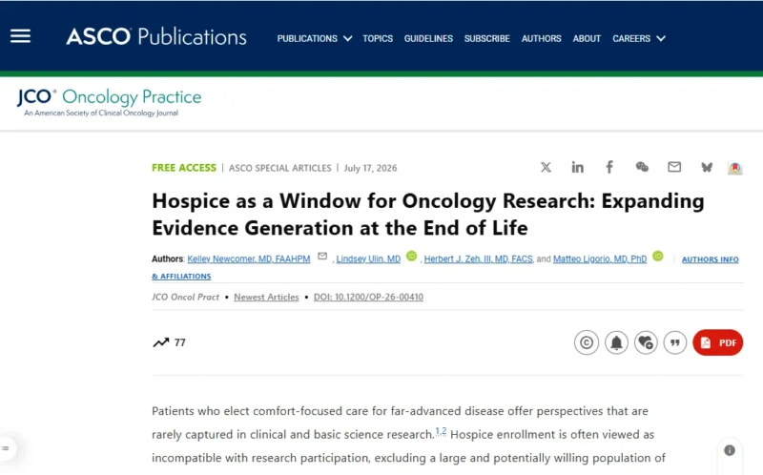The height and width of the screenshot is (475, 763).
Task: Share article on X (Twitter)
Action: point(546,168)
